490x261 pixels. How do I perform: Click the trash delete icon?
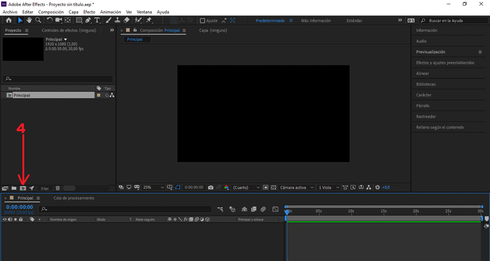coord(58,188)
